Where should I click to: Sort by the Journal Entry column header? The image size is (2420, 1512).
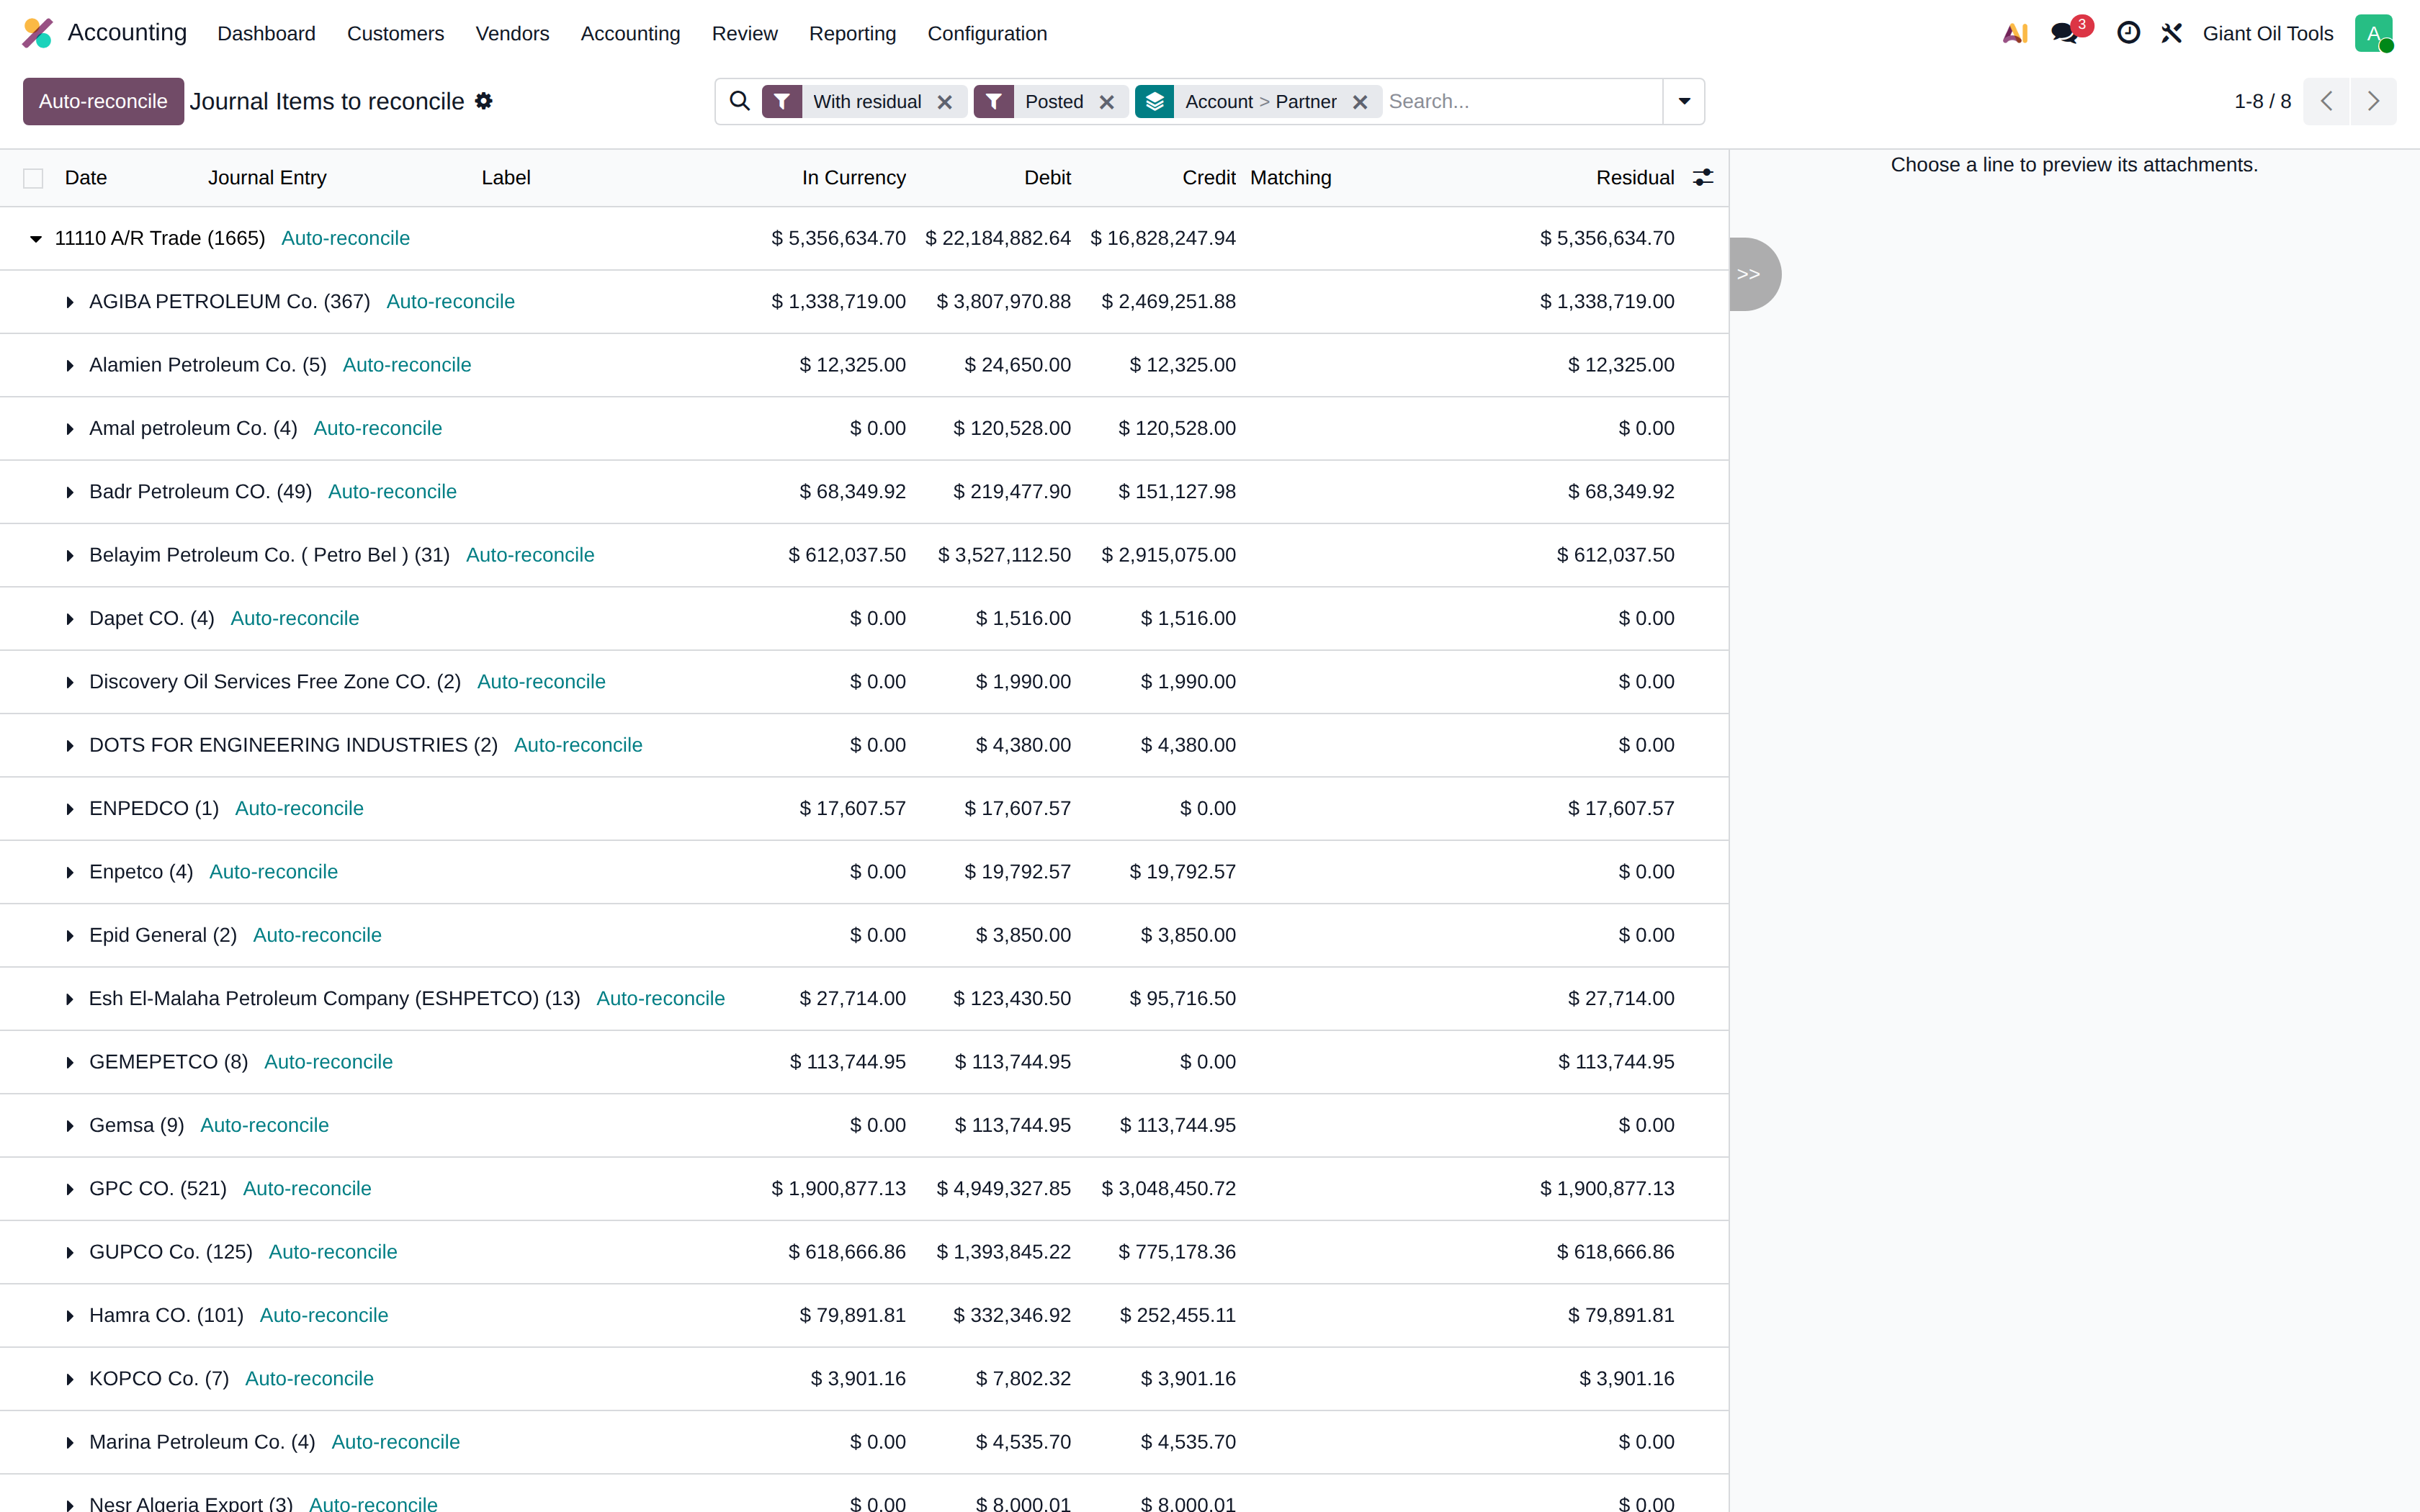(x=267, y=177)
